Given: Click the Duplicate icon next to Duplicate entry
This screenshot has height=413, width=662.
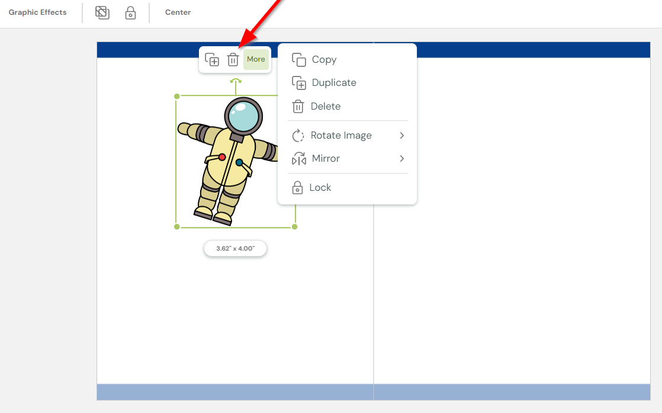Looking at the screenshot, I should (297, 82).
